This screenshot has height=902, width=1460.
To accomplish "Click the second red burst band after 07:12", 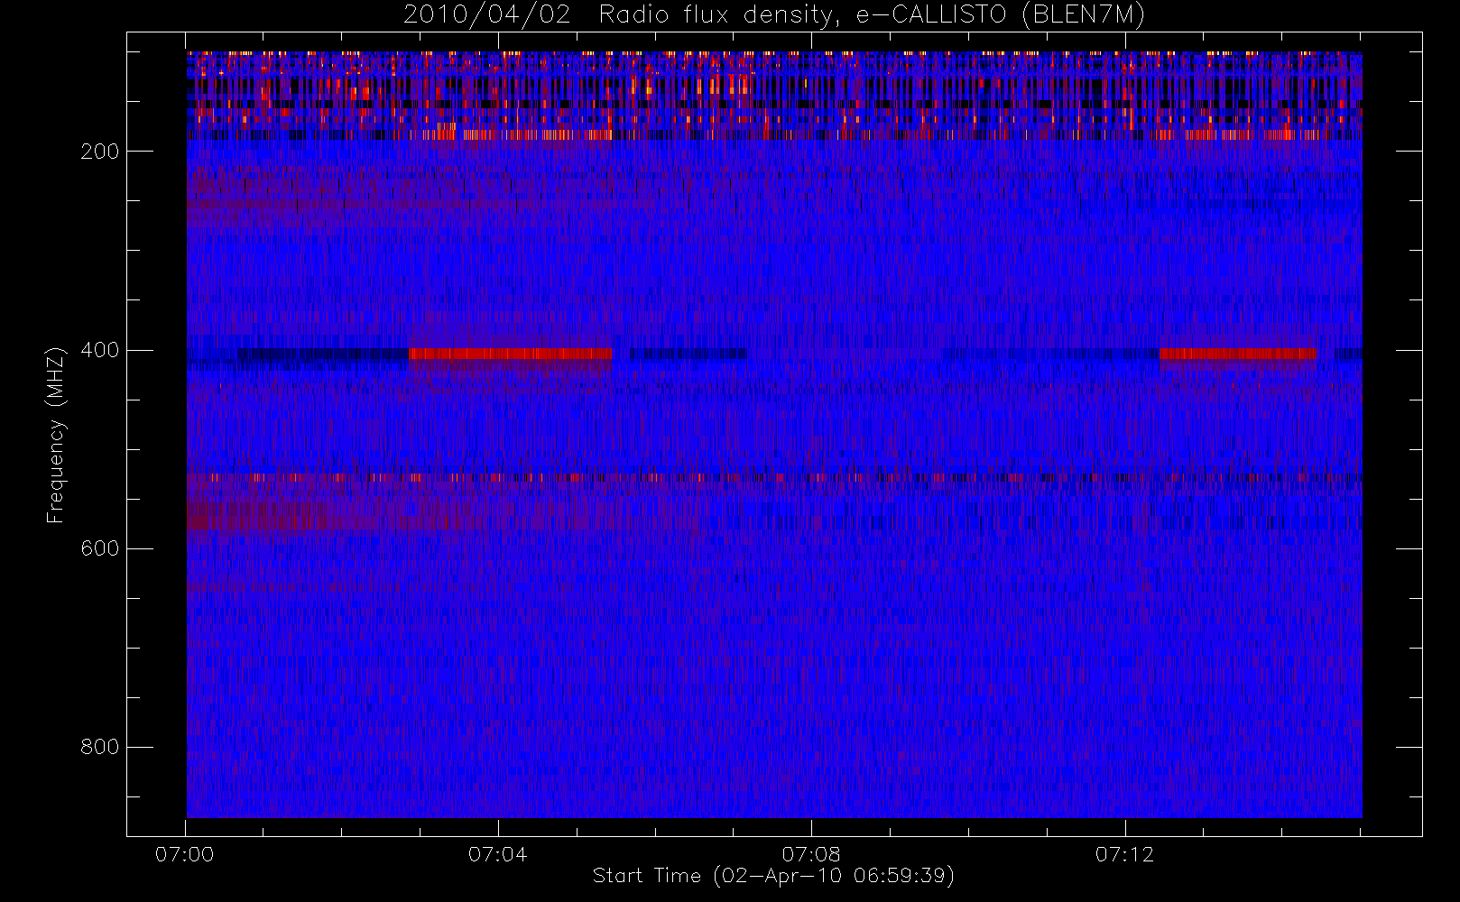I will pos(1238,354).
